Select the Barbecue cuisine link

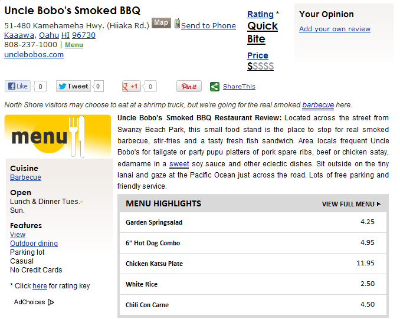(25, 177)
